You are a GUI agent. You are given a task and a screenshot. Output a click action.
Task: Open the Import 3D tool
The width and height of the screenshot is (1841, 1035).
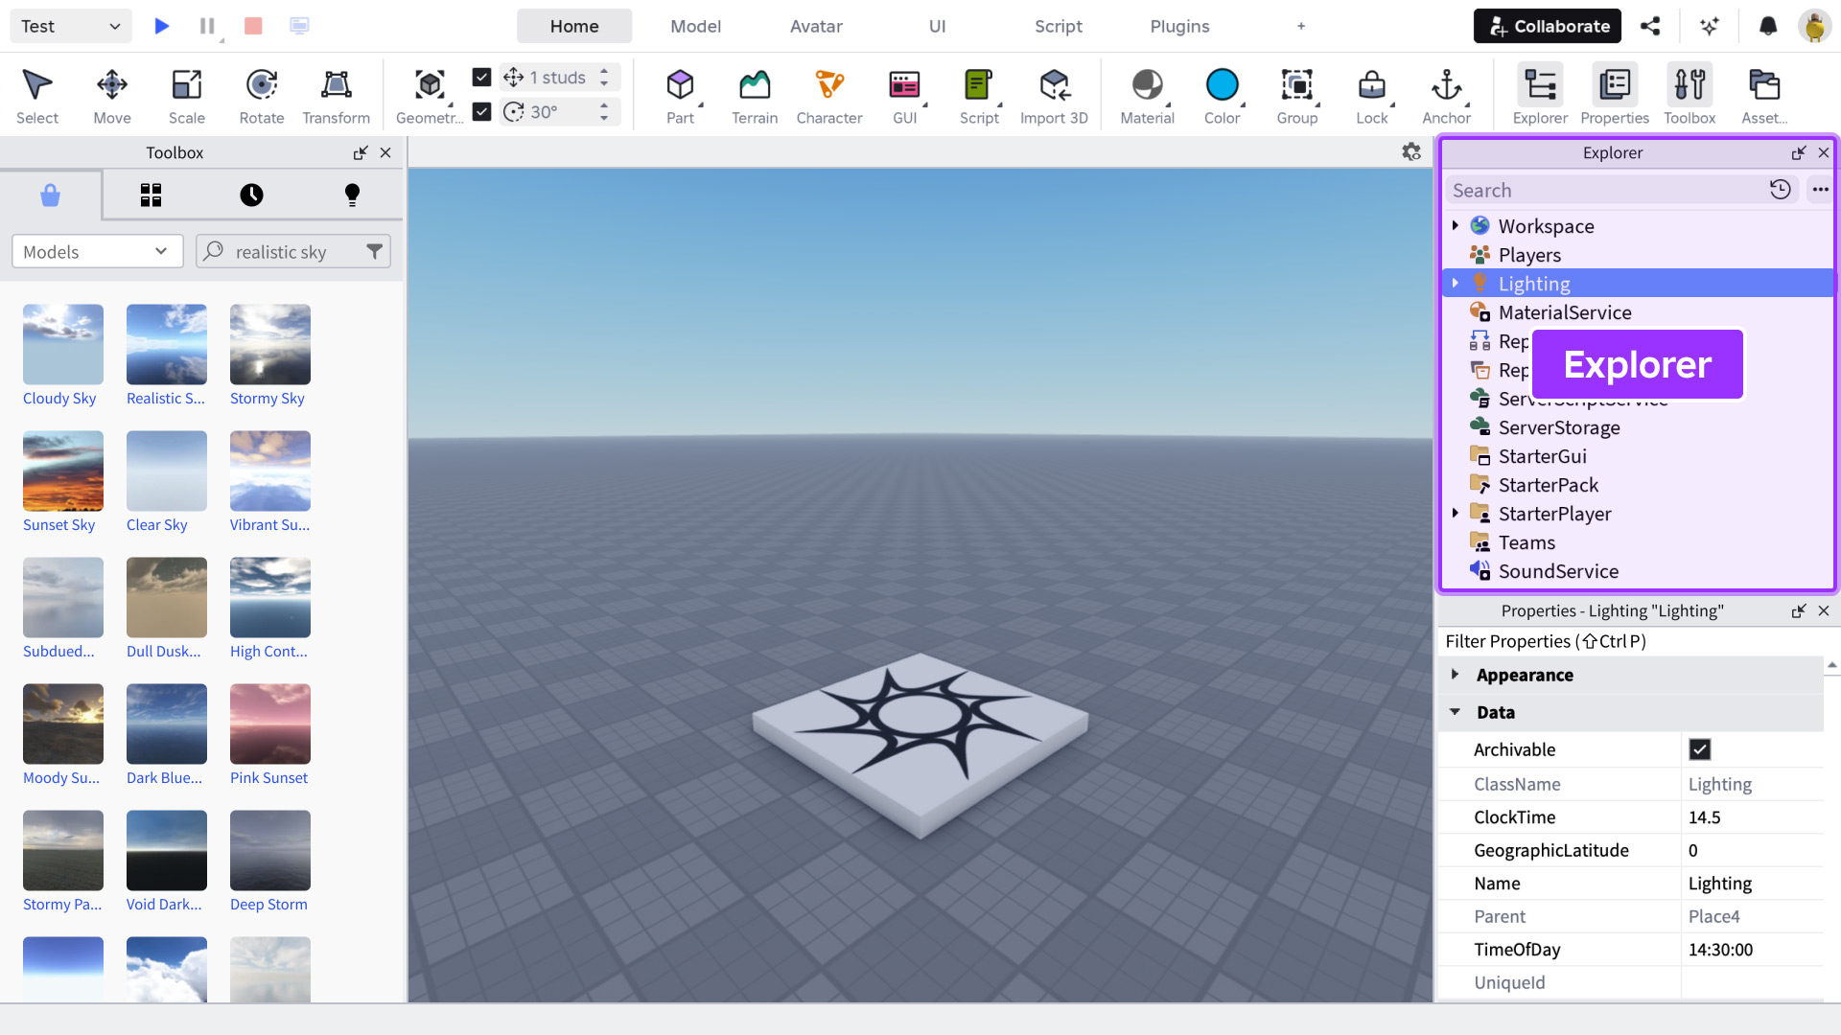click(x=1054, y=96)
